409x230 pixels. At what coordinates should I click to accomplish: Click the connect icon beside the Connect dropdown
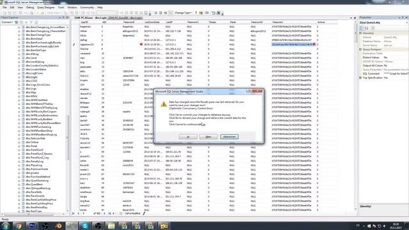[x=17, y=22]
